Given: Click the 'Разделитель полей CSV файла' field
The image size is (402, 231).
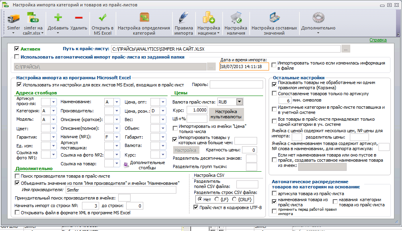Looking at the screenshot, I should (x=247, y=184).
